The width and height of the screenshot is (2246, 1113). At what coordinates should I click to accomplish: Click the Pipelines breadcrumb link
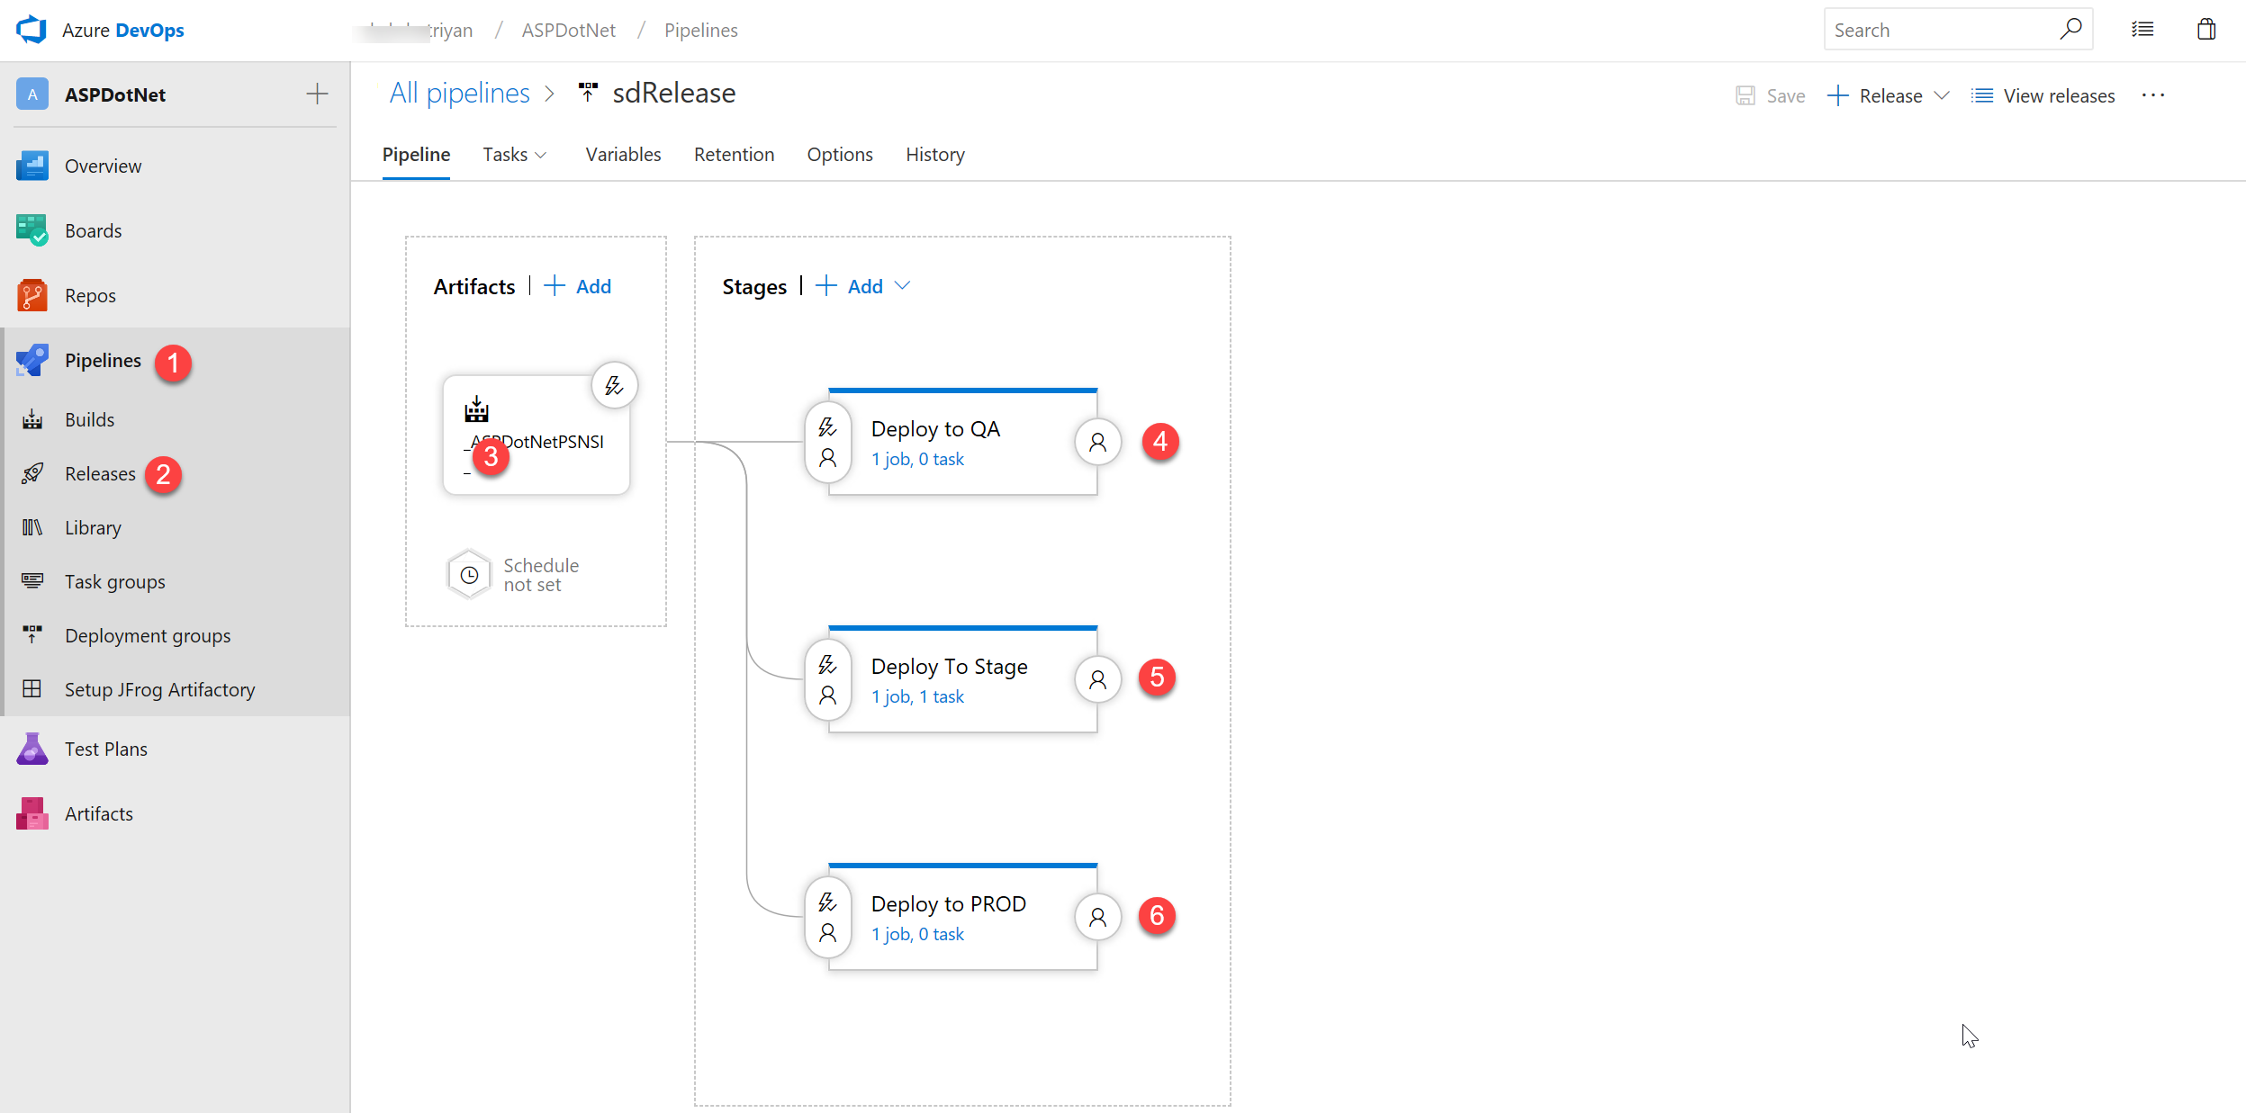click(701, 30)
